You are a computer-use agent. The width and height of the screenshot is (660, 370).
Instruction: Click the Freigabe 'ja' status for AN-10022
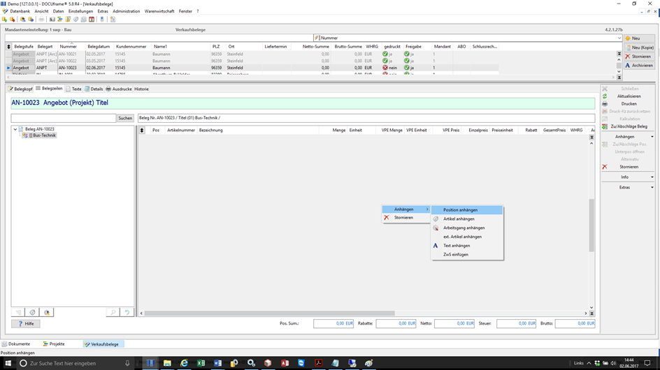(x=409, y=61)
